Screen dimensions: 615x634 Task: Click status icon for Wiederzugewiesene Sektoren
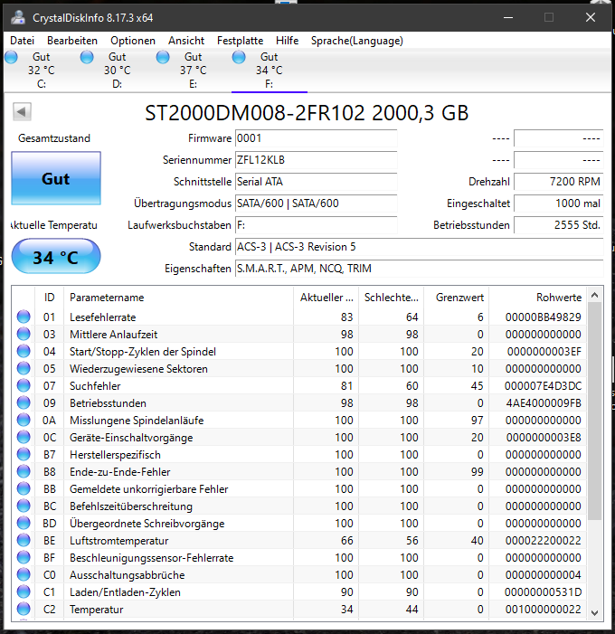[24, 368]
